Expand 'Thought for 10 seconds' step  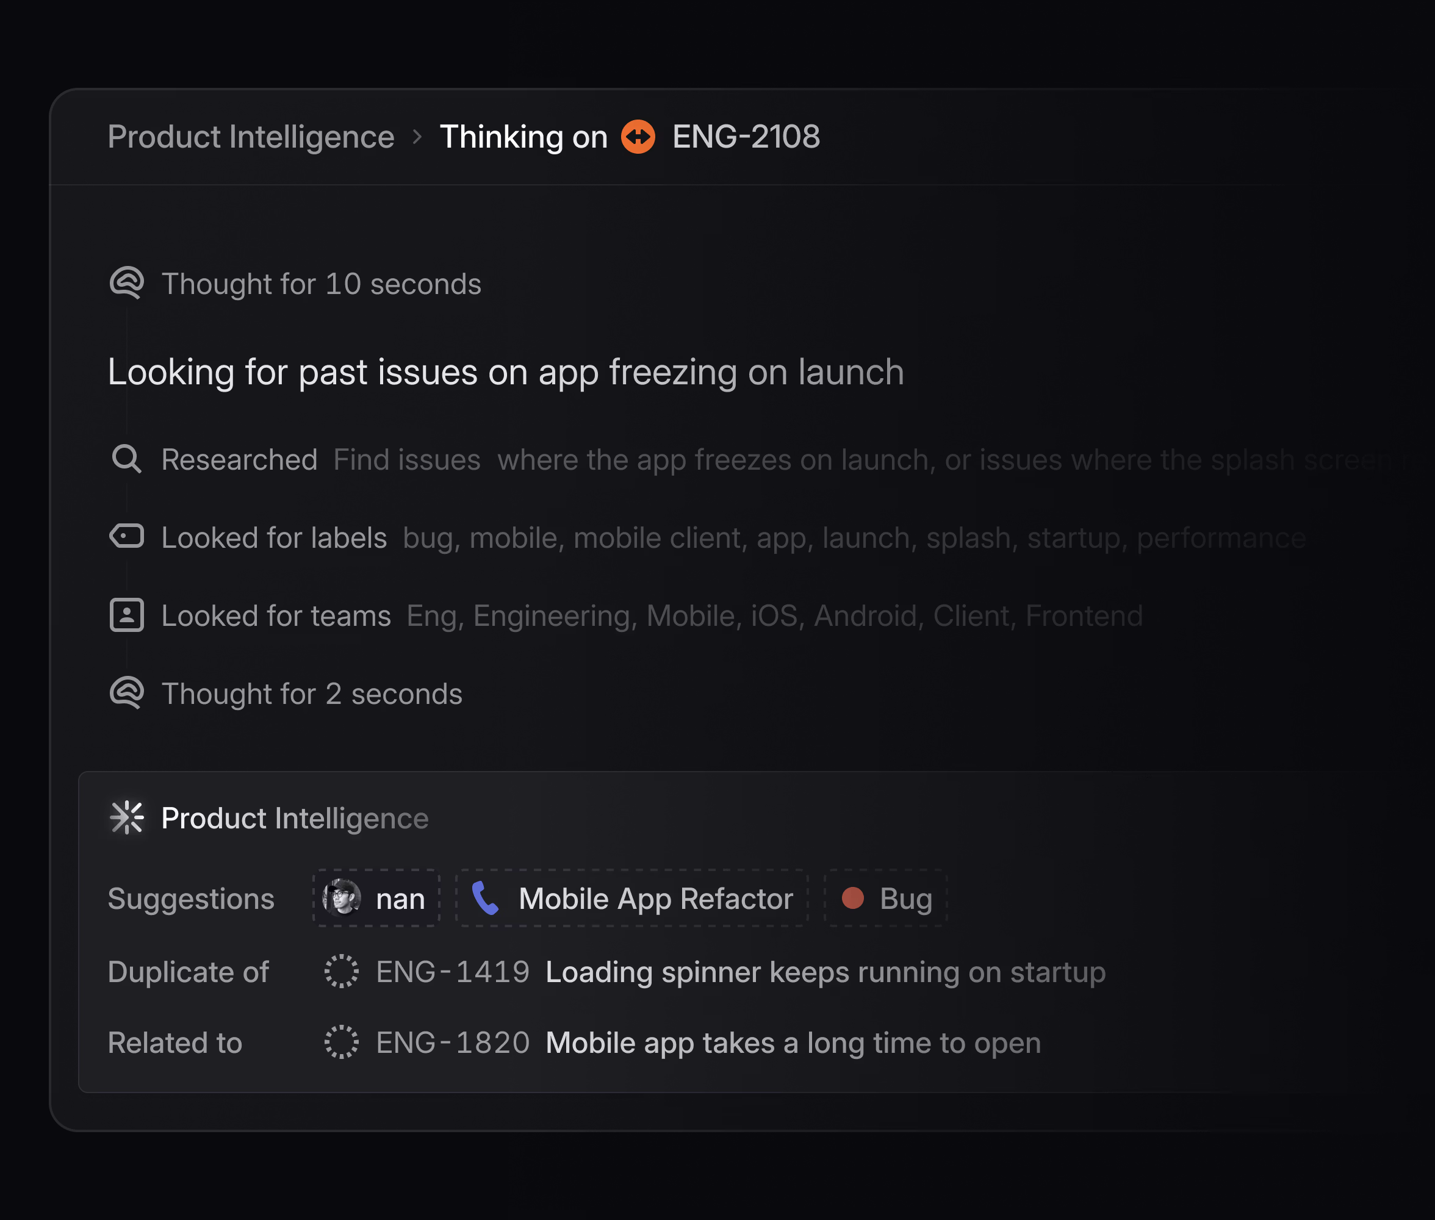(321, 284)
